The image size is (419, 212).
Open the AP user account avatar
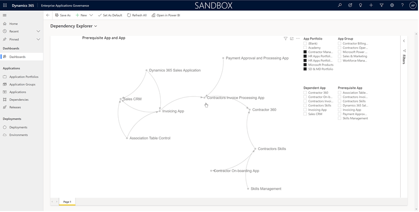(412, 6)
